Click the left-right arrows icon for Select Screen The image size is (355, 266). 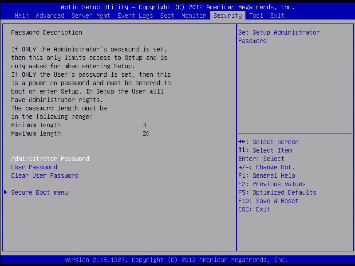[x=241, y=141]
